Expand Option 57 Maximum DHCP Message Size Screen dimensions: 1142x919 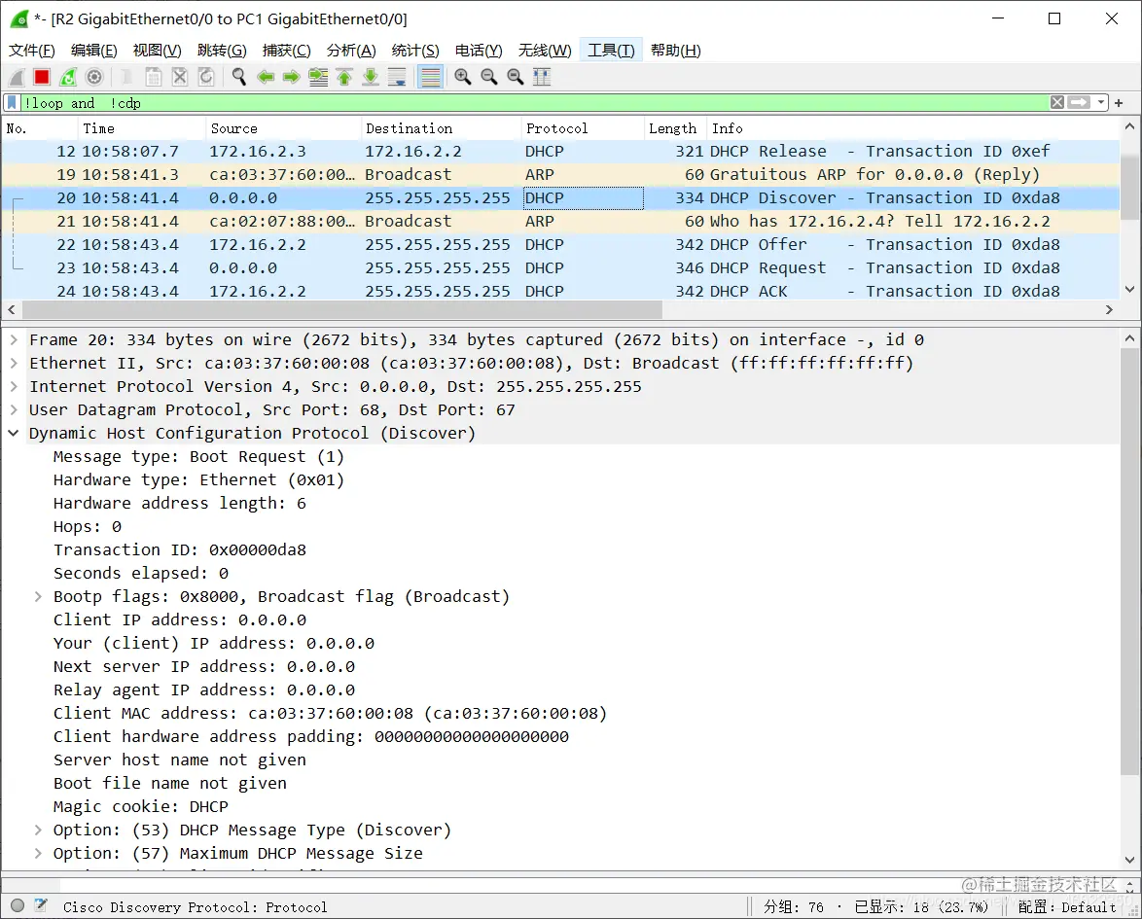point(38,853)
